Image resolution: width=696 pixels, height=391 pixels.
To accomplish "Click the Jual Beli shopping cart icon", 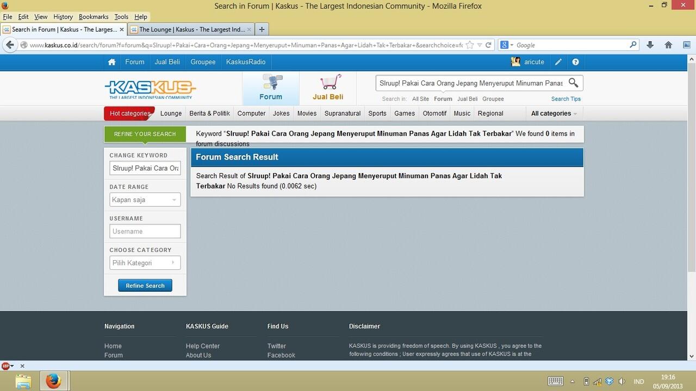I will (330, 82).
